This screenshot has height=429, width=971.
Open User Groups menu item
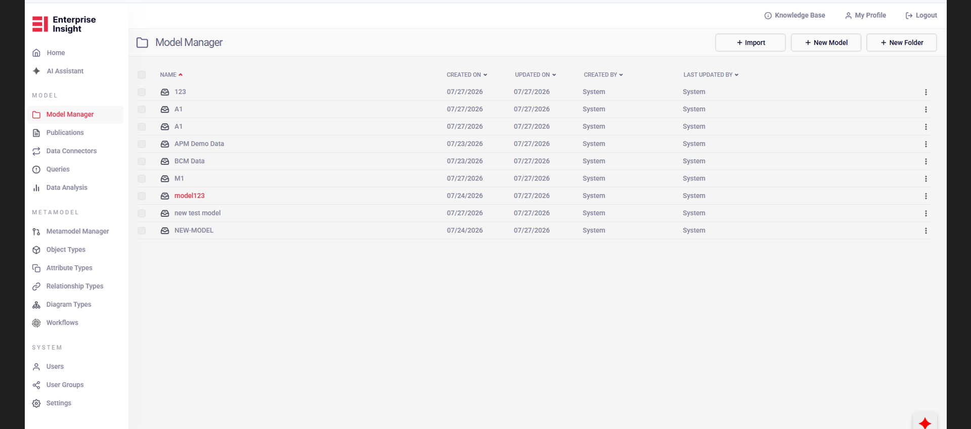click(65, 385)
